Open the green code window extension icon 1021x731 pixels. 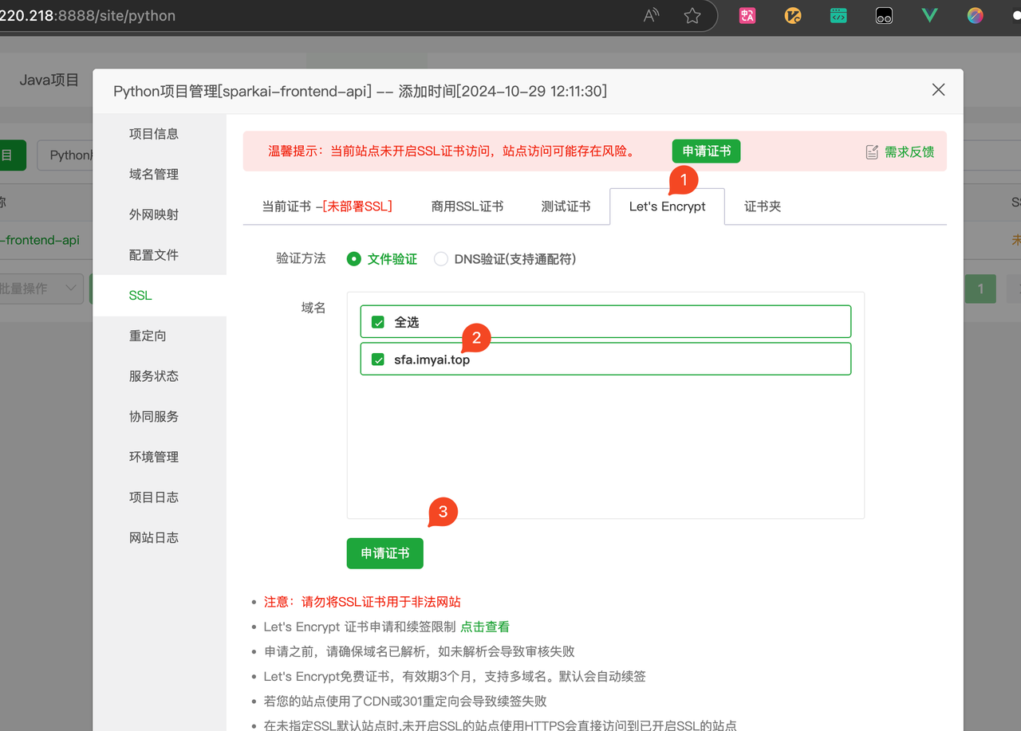tap(838, 15)
